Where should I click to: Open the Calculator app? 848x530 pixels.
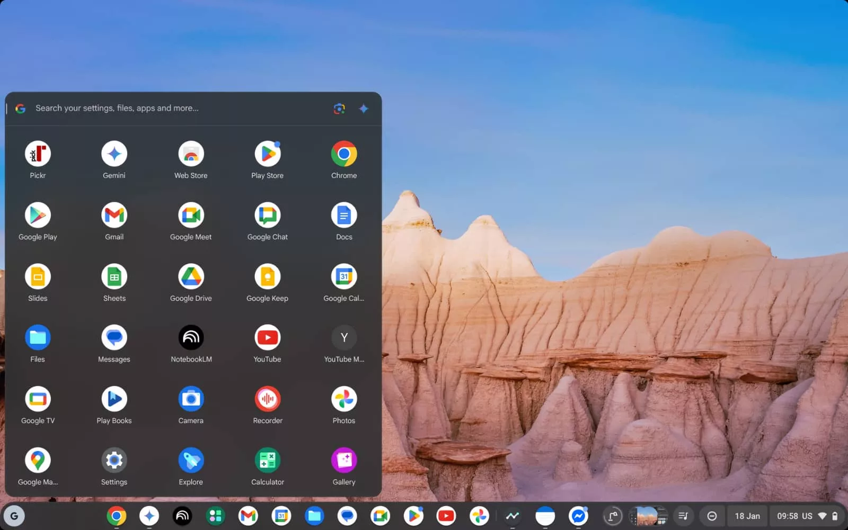pos(267,461)
